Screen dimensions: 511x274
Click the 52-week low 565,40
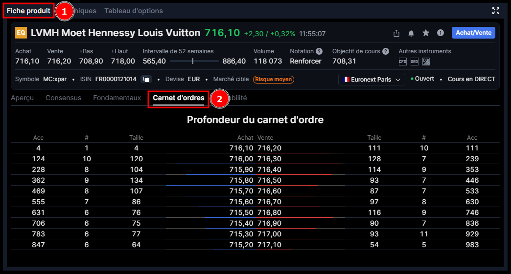click(x=154, y=61)
